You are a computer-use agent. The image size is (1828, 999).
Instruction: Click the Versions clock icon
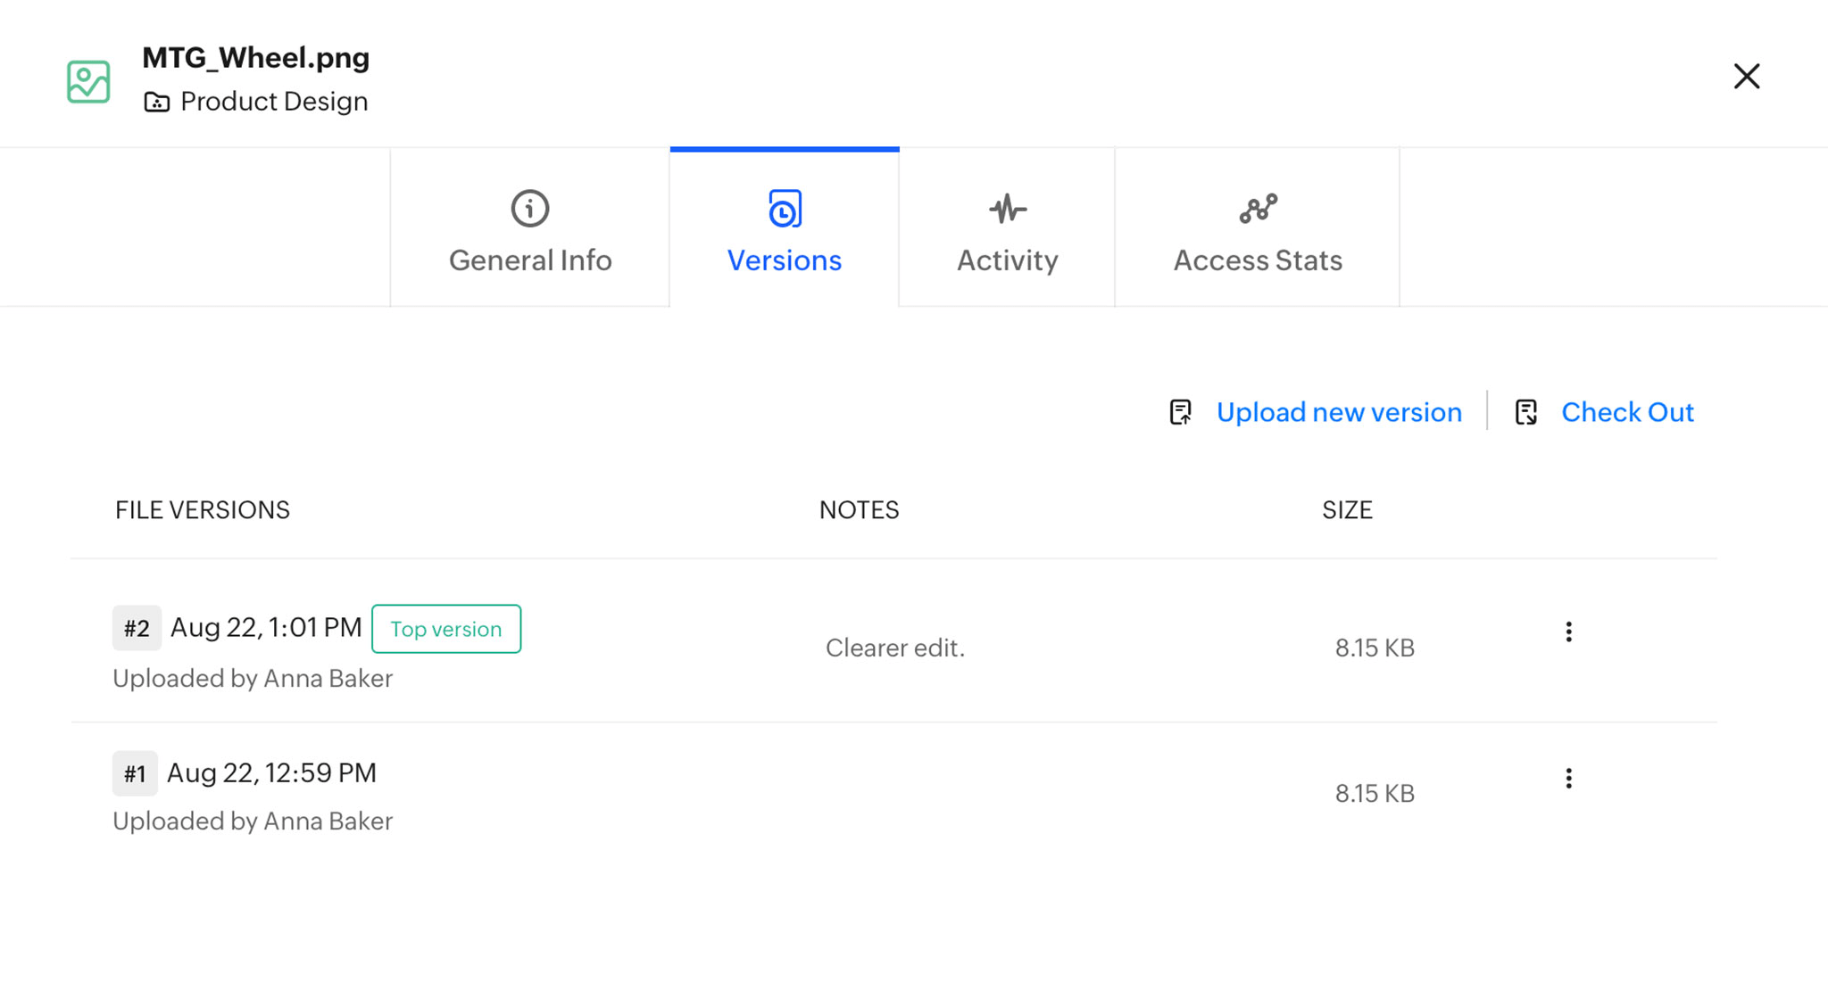784,209
